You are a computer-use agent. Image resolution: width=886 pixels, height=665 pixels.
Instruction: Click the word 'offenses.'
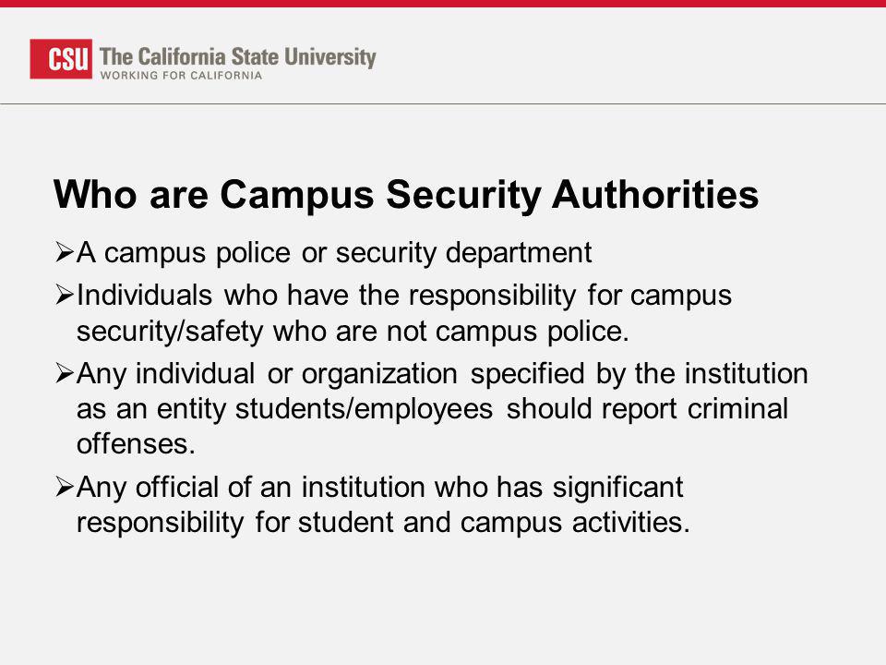(x=136, y=444)
